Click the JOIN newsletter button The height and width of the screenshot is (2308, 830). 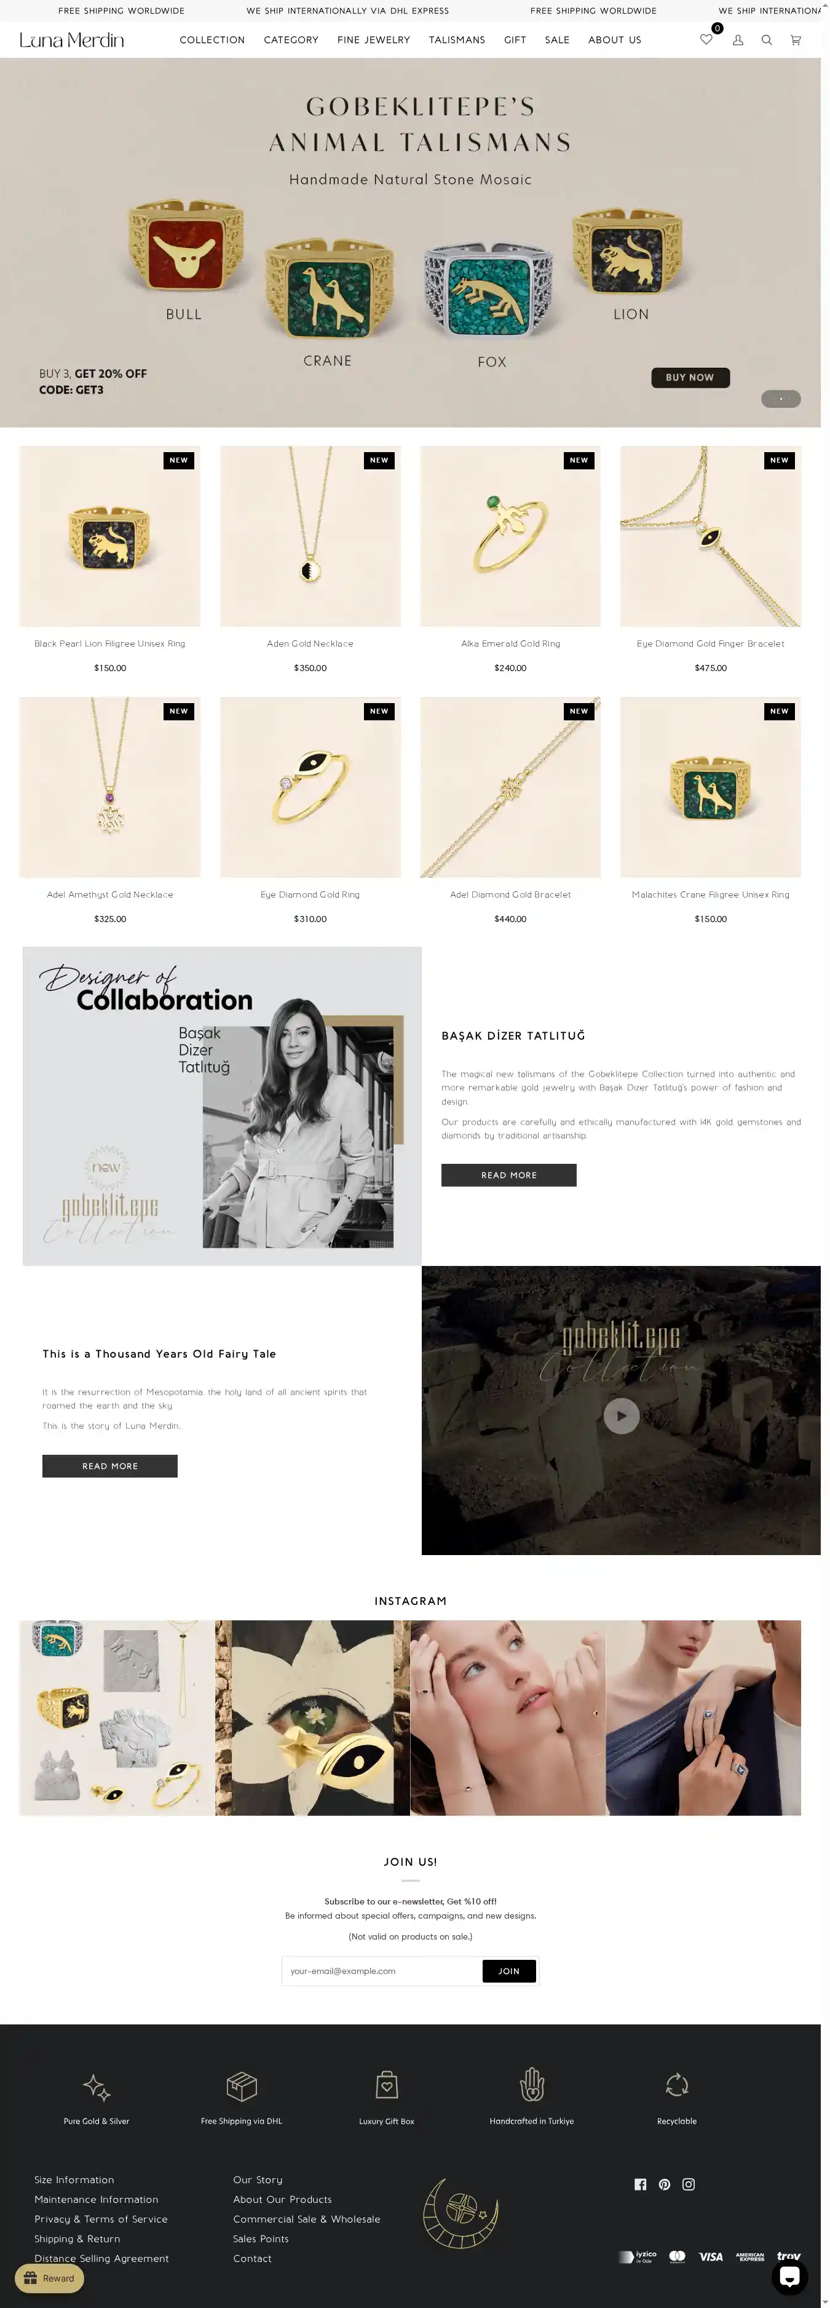pyautogui.click(x=508, y=1971)
